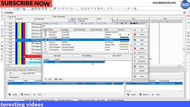The height and width of the screenshot is (107, 190).
Task: Click the red X delete icon in right sidebar
Action: pos(188,16)
